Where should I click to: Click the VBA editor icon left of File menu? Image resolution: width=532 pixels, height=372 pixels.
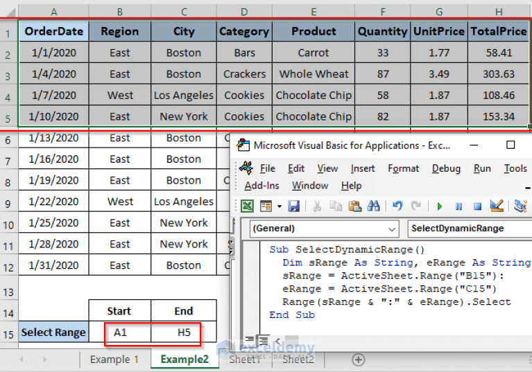[x=246, y=168]
